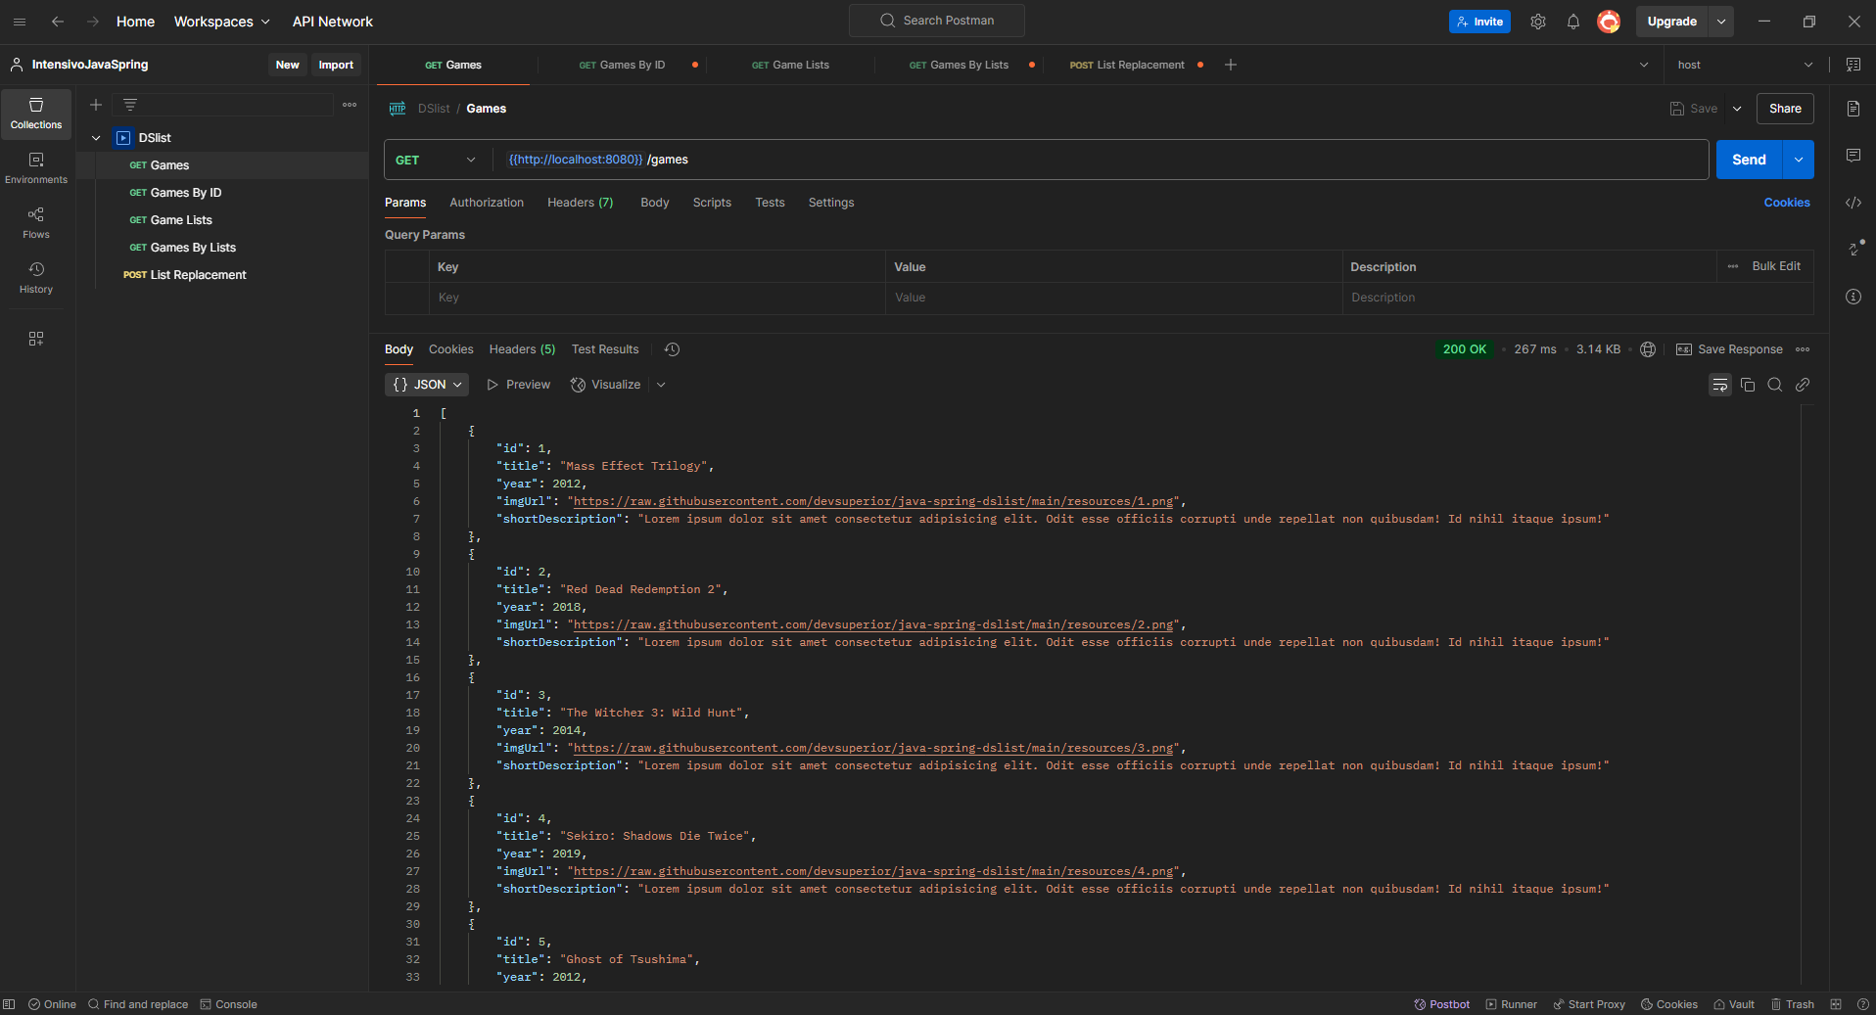Open response Headers (5) tab
Viewport: 1876px width, 1015px height.
[x=522, y=349]
